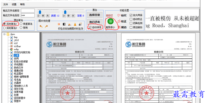Screen dimensions: 207x103
Task: Click the 执行(F4) button
Action: (94, 22)
